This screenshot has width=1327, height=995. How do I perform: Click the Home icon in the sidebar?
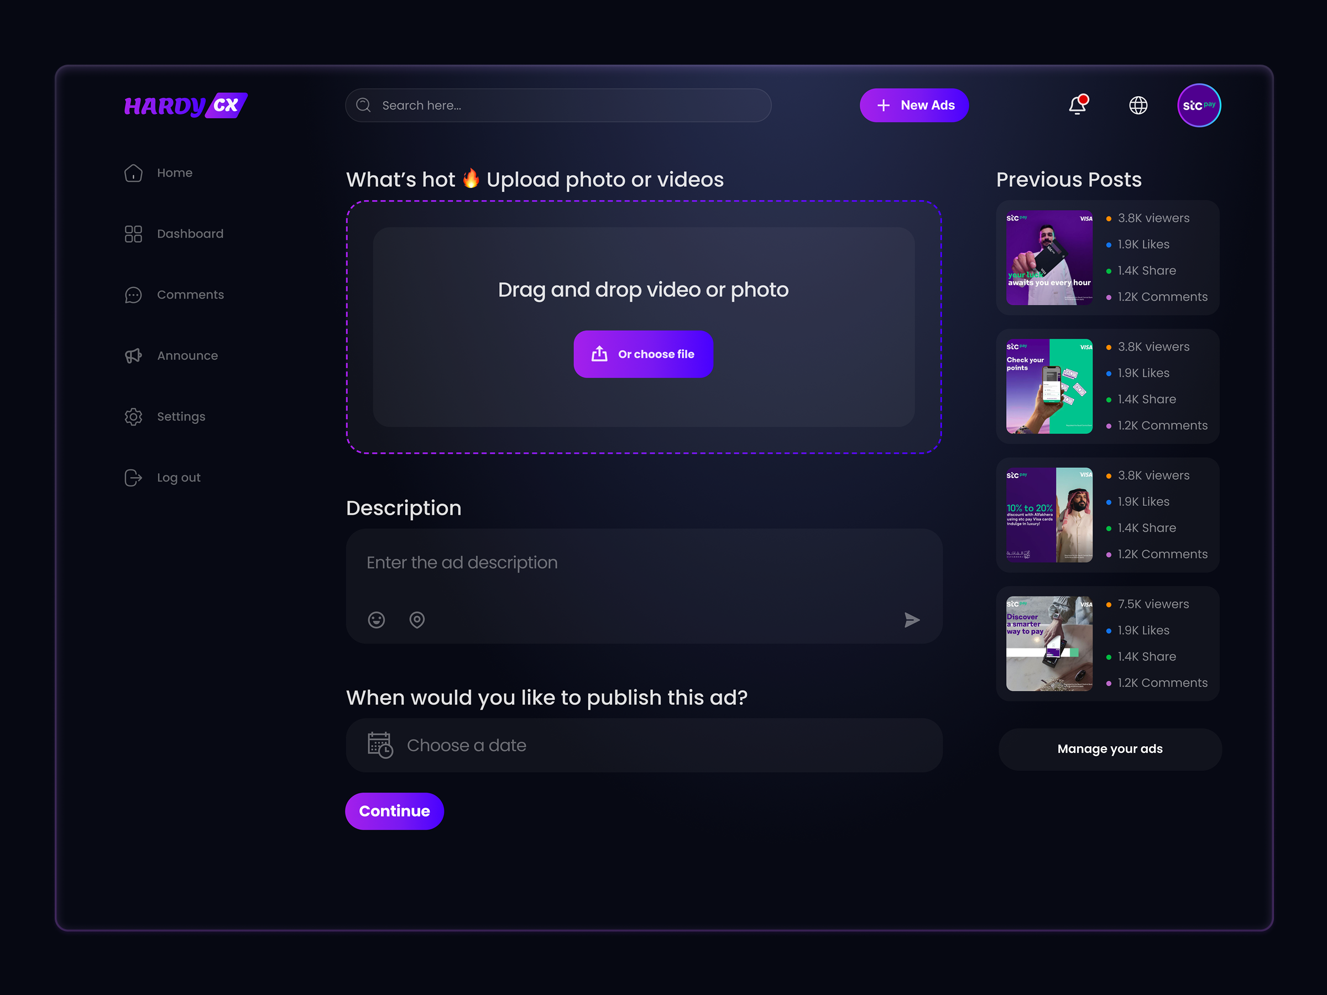(133, 172)
